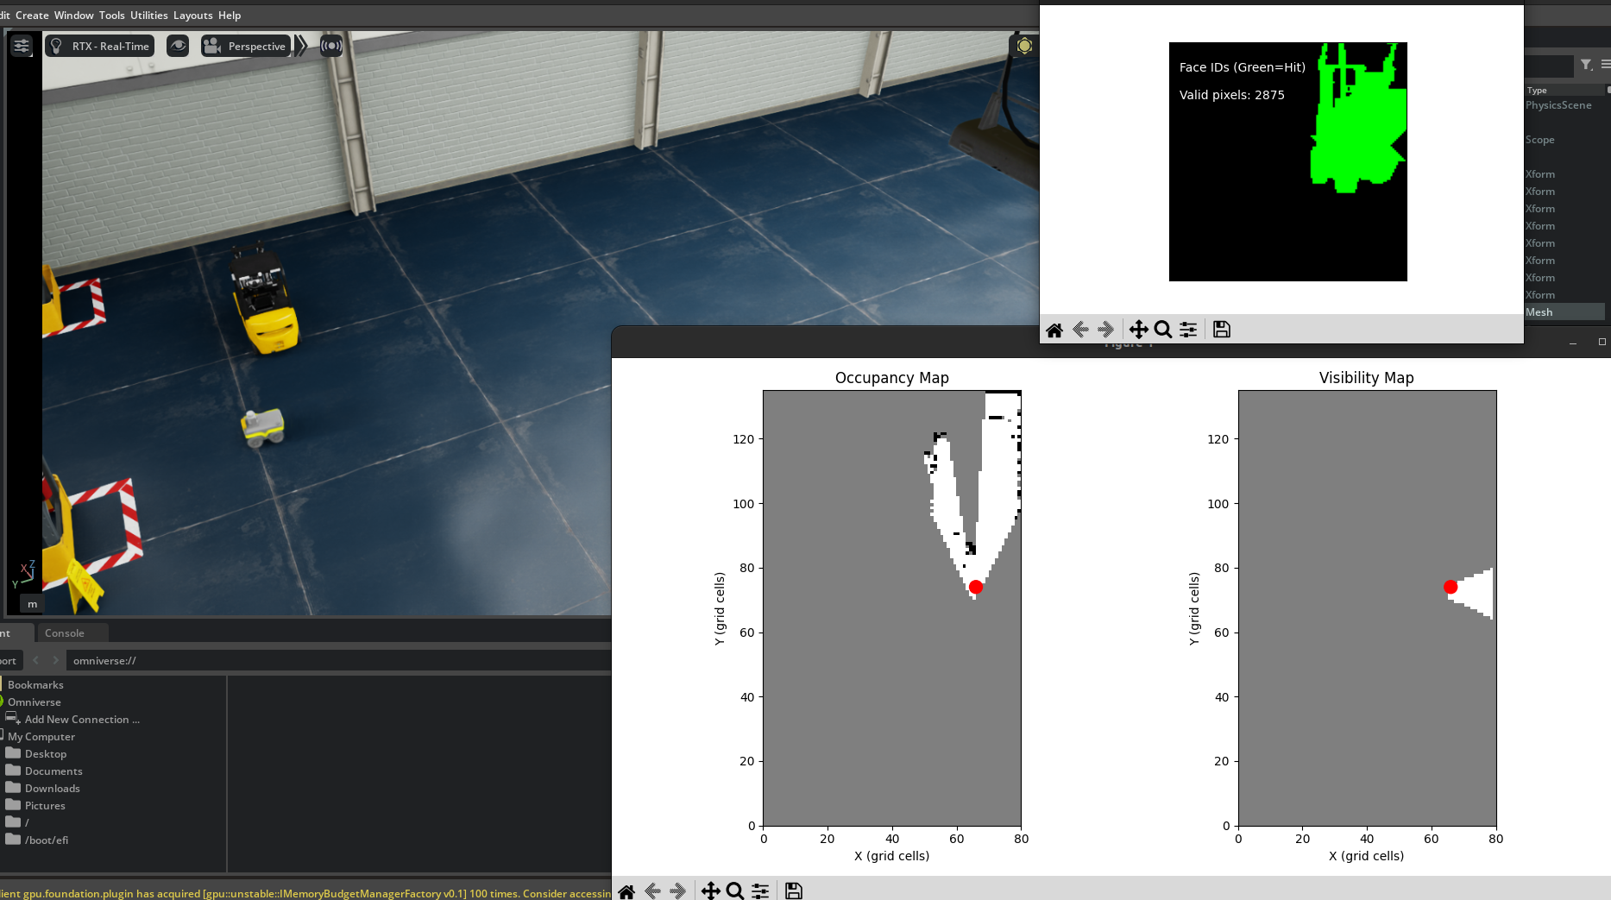Open the Perspective camera dropdown
The width and height of the screenshot is (1611, 900).
click(x=245, y=46)
